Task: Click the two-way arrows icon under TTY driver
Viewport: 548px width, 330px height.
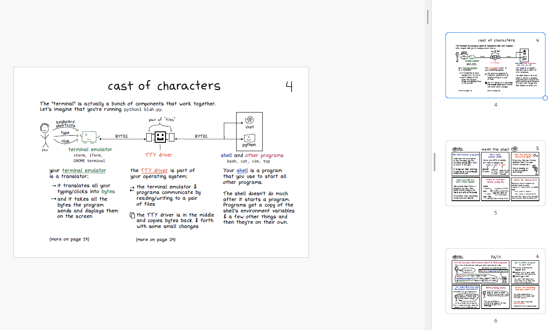Action: (x=132, y=189)
